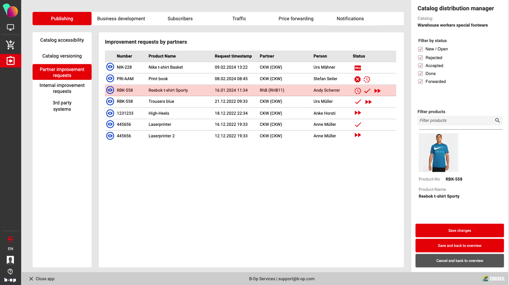Switch language using the EN selector
509x285 pixels.
pyautogui.click(x=10, y=249)
